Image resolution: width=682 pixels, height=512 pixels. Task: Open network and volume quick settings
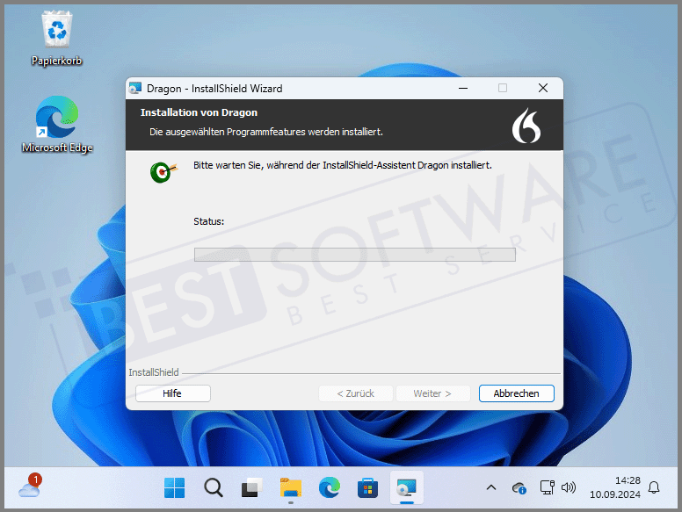coord(557,487)
